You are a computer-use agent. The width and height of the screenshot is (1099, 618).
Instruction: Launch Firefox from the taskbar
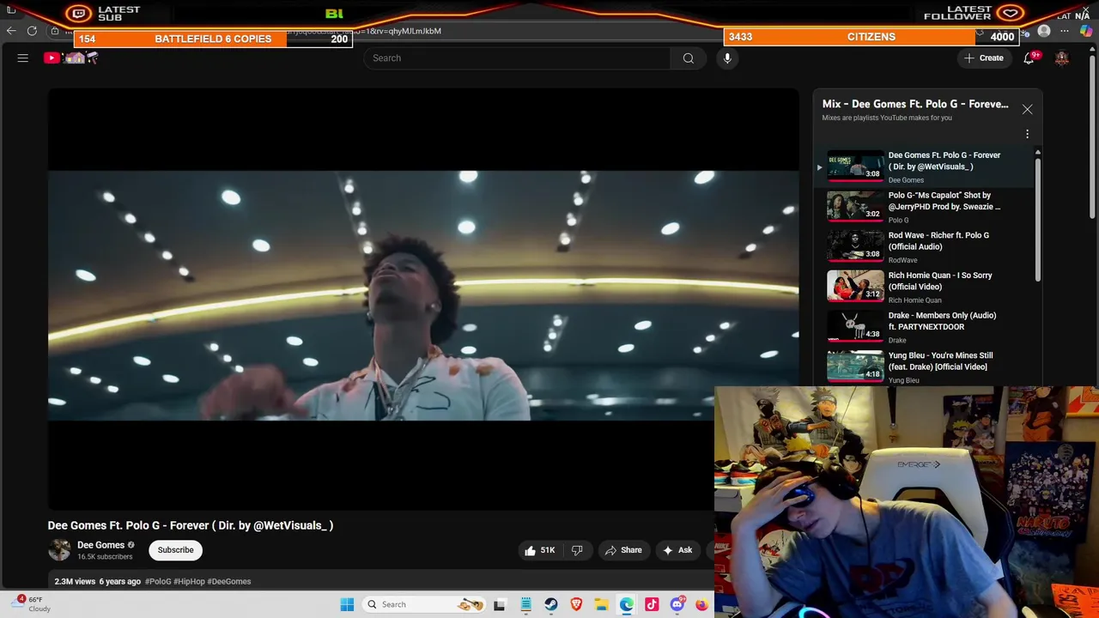701,604
